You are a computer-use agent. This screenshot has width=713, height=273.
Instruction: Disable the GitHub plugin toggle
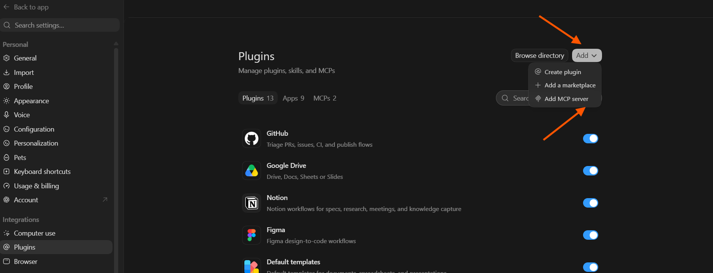[590, 138]
